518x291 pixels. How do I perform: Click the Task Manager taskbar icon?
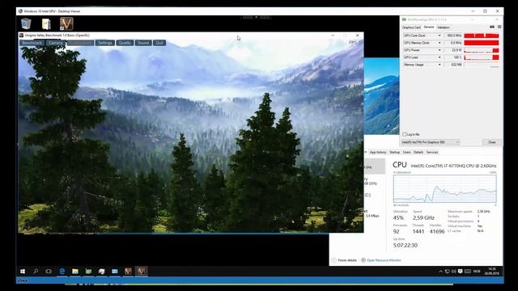click(115, 272)
